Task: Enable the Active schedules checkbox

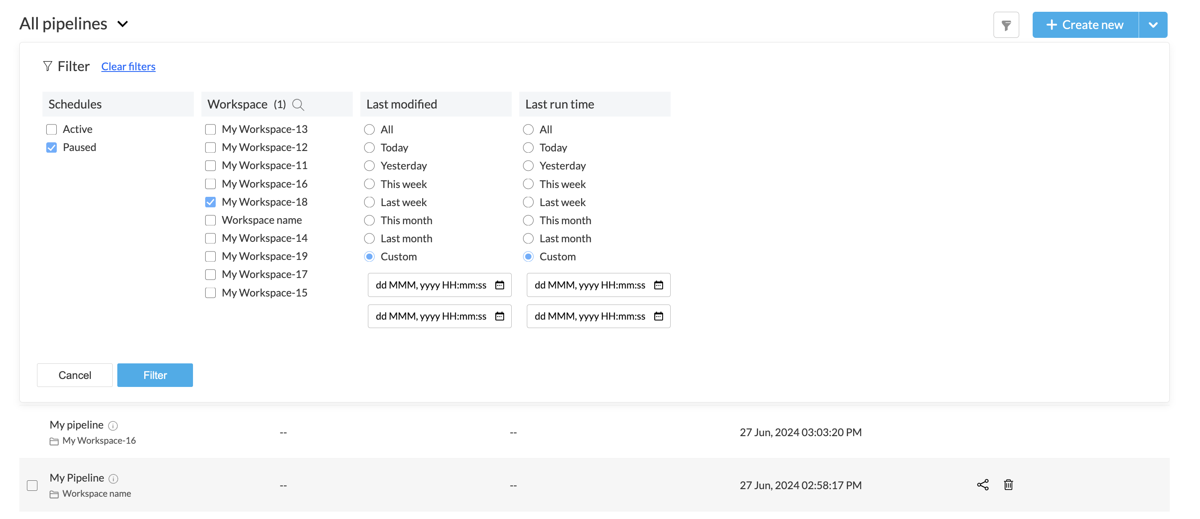Action: (52, 130)
